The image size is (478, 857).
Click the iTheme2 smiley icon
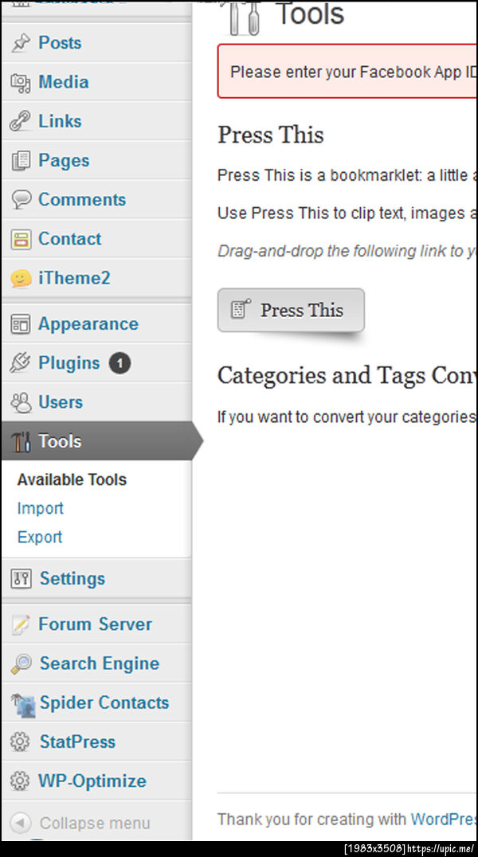pos(21,279)
